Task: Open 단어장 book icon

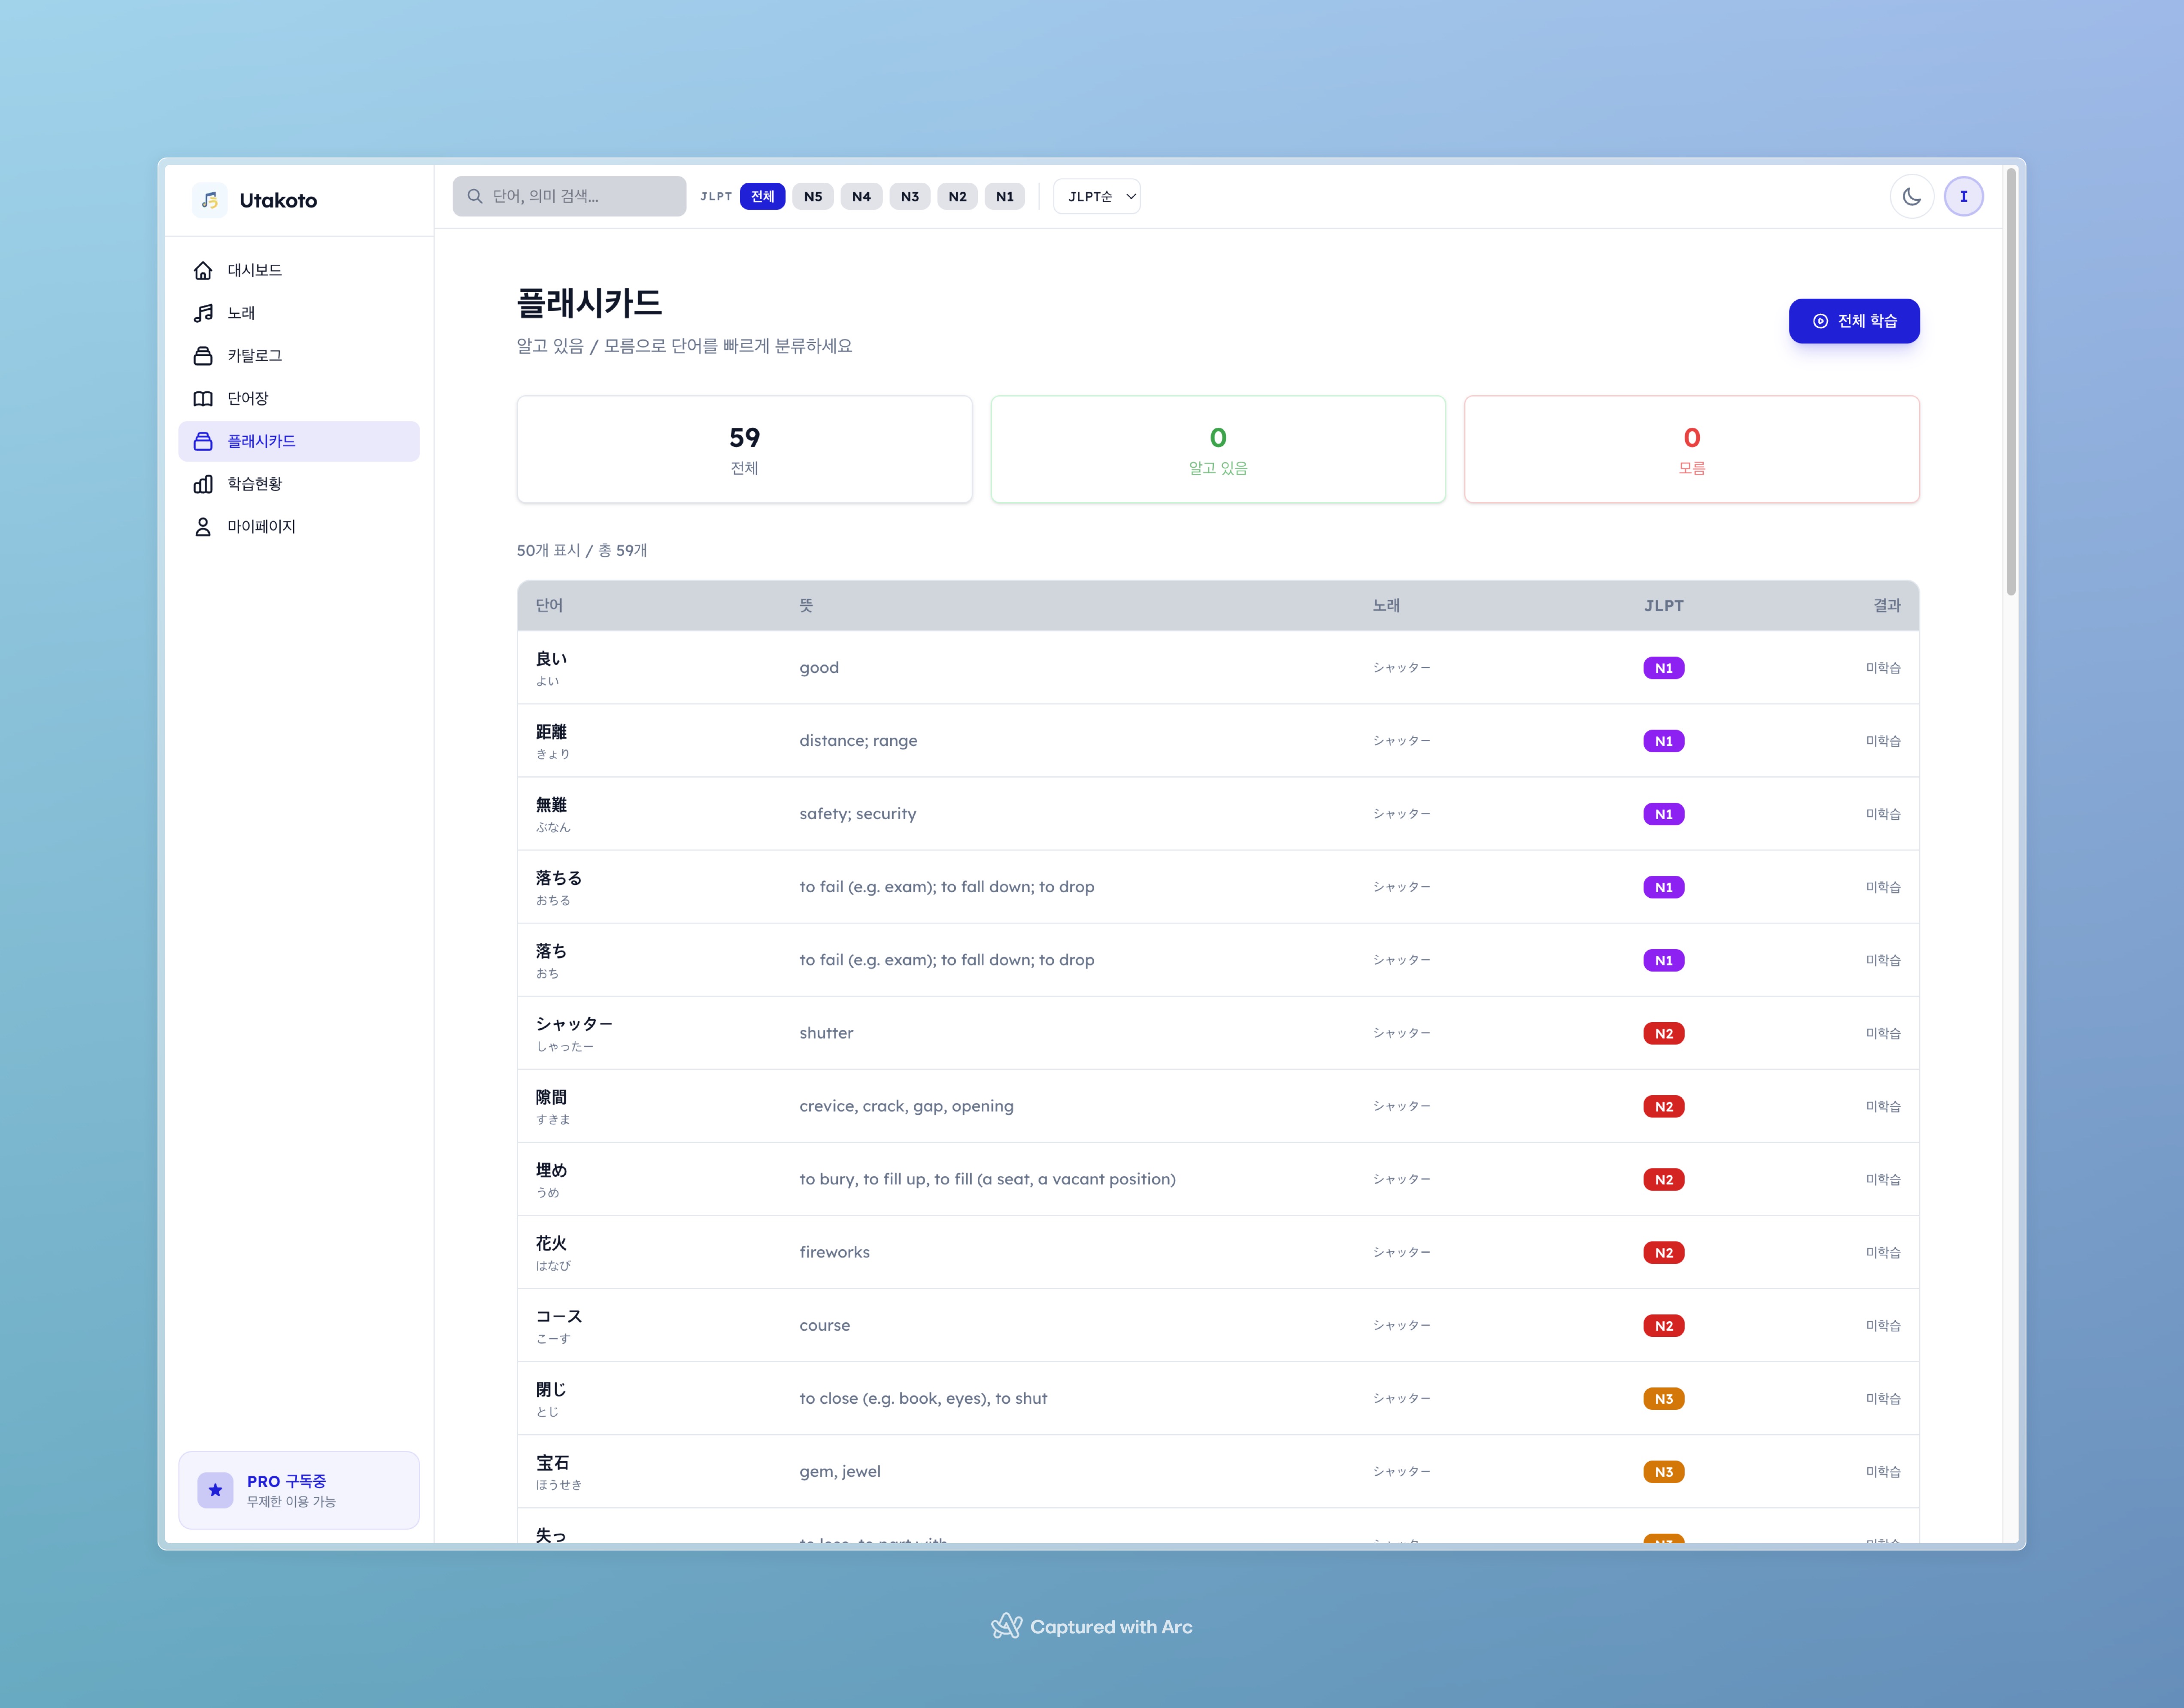Action: pyautogui.click(x=203, y=398)
